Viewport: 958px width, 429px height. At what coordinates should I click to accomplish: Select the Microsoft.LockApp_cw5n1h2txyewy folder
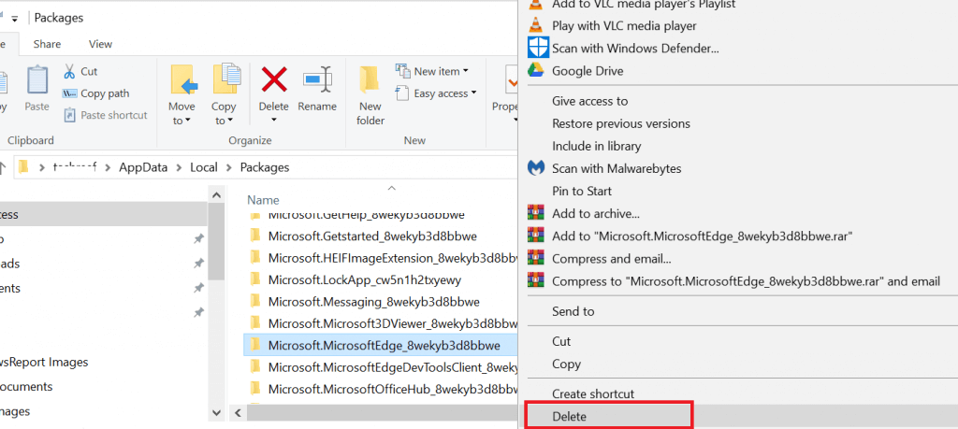pyautogui.click(x=364, y=280)
